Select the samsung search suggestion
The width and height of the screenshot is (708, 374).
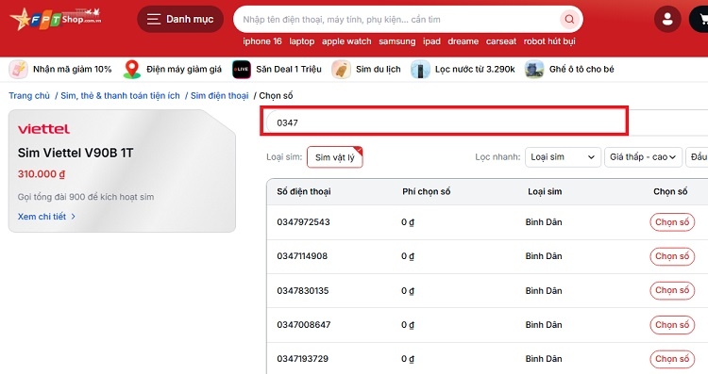396,41
